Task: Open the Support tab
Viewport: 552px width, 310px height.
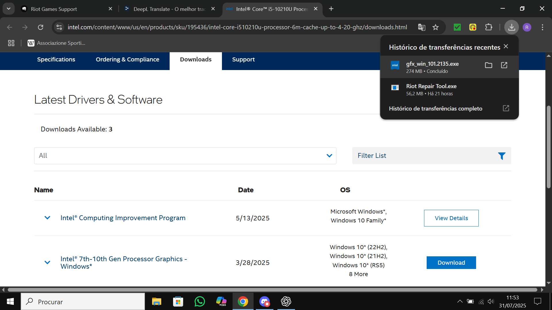Action: click(x=244, y=59)
